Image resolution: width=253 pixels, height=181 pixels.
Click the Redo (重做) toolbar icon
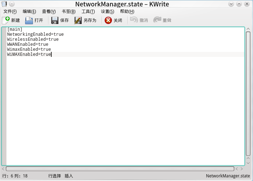coord(157,20)
